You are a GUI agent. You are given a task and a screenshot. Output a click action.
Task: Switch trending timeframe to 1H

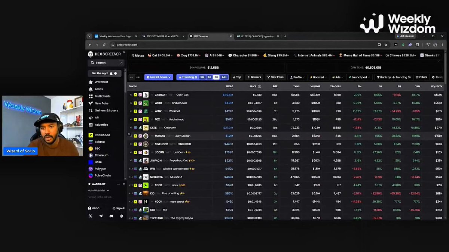point(209,77)
